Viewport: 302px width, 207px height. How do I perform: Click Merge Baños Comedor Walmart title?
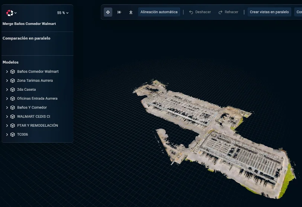(x=29, y=24)
